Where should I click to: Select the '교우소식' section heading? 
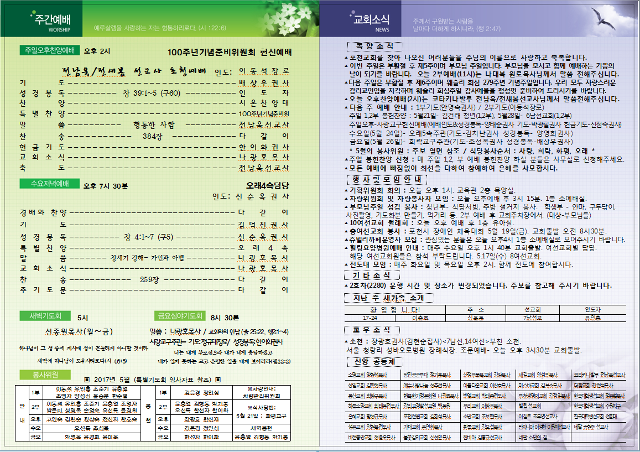(371, 330)
